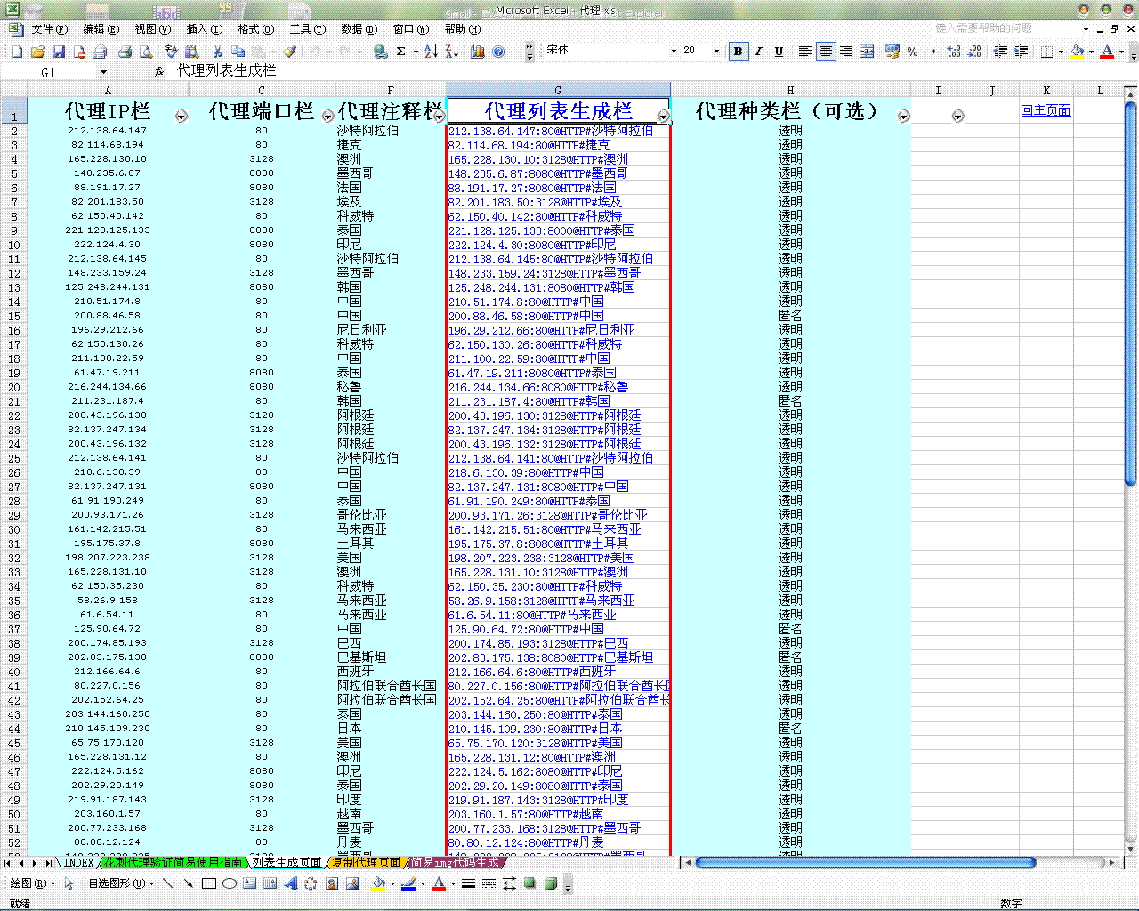Open the 文件 menu
1139x911 pixels.
tap(48, 29)
